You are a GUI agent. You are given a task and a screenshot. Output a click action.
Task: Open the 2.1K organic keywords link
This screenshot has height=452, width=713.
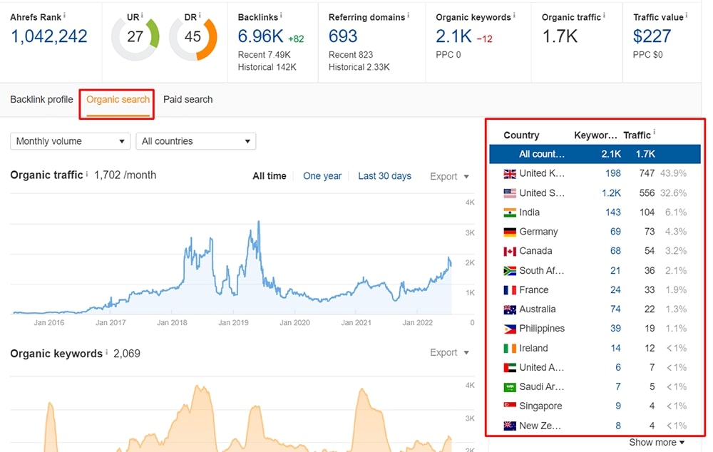point(453,36)
